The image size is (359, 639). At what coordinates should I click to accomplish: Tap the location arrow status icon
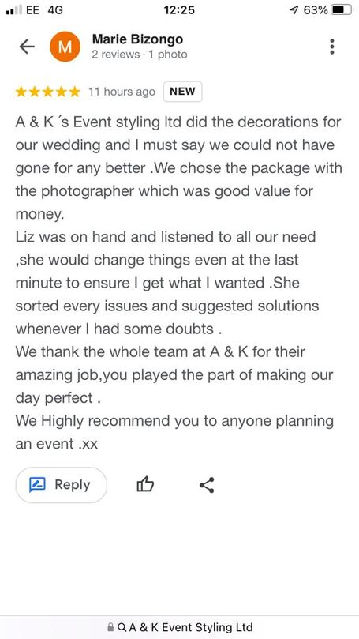pyautogui.click(x=294, y=10)
